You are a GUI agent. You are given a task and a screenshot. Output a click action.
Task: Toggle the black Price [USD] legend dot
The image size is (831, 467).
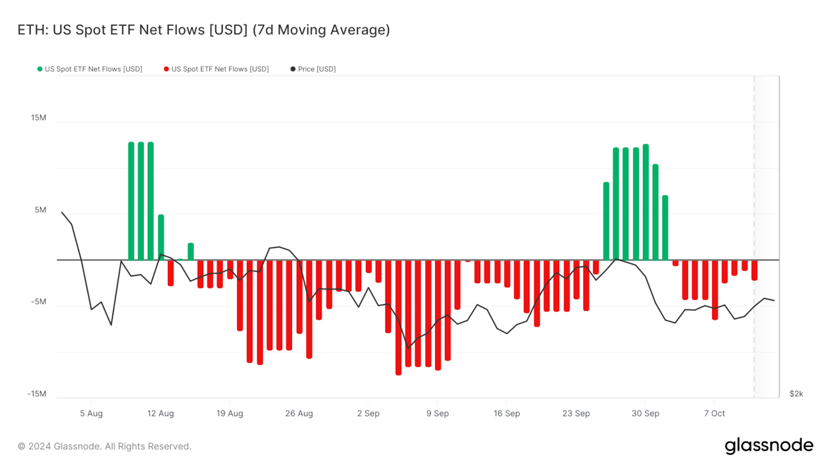pos(293,69)
